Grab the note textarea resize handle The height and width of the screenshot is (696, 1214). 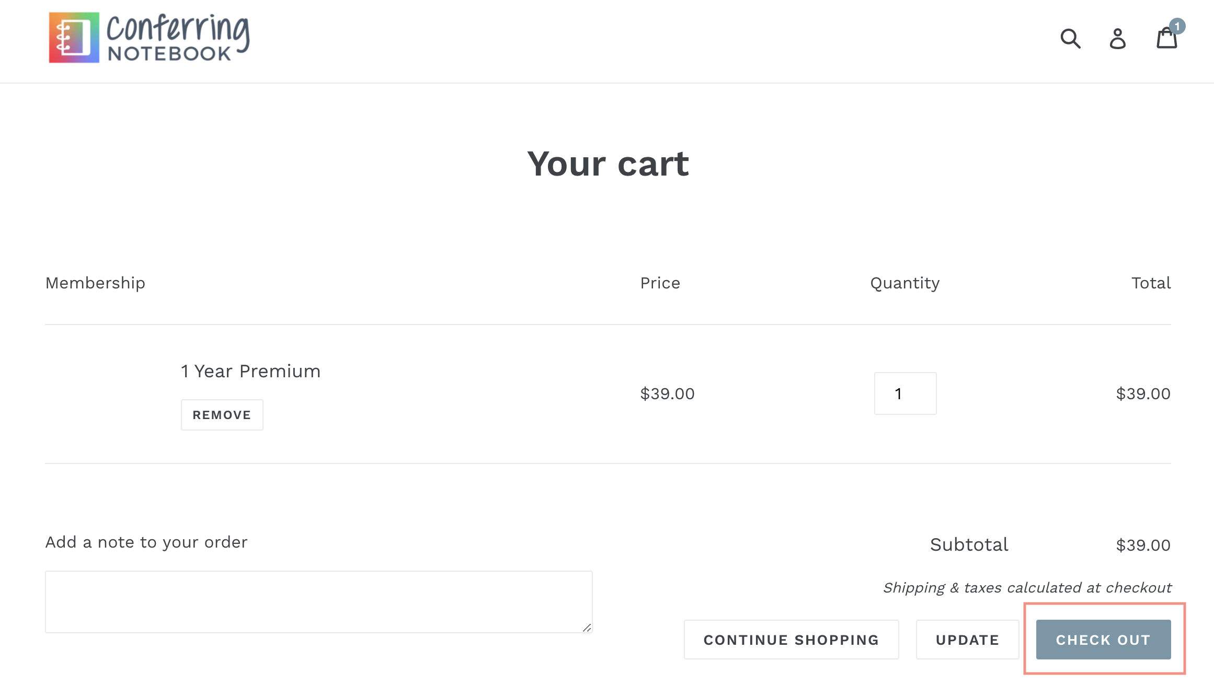click(587, 628)
